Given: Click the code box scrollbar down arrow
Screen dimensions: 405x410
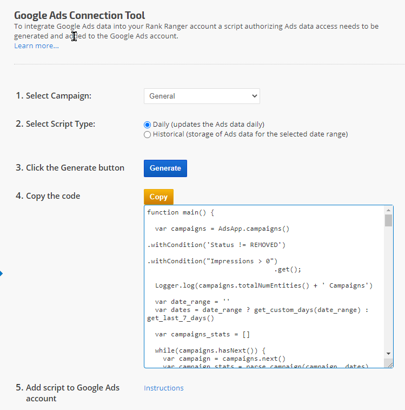Looking at the screenshot, I should [x=388, y=354].
